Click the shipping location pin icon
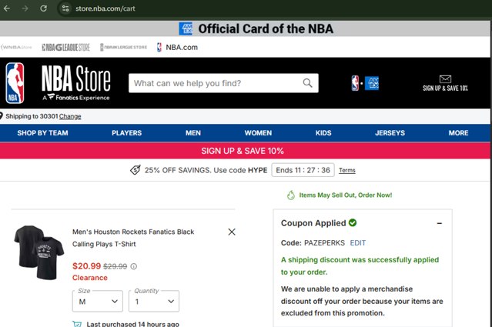 tap(2, 116)
